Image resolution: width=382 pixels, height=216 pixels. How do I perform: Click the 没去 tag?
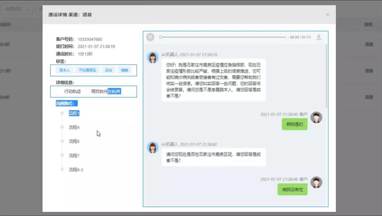click(109, 70)
